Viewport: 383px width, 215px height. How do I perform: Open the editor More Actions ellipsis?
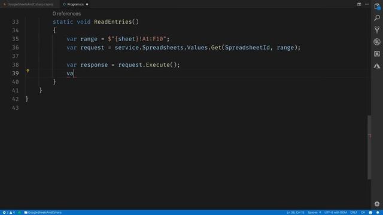(x=367, y=4)
